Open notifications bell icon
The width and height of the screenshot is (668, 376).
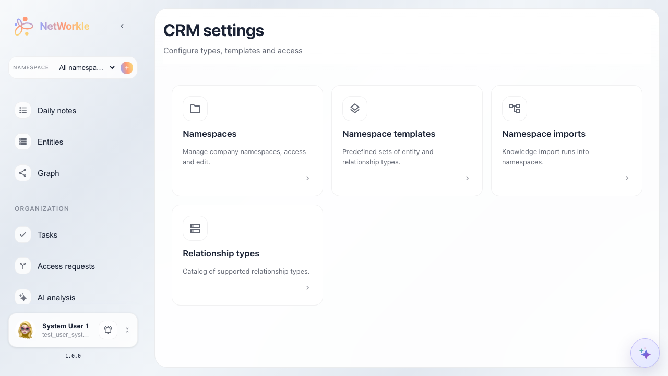pyautogui.click(x=108, y=330)
